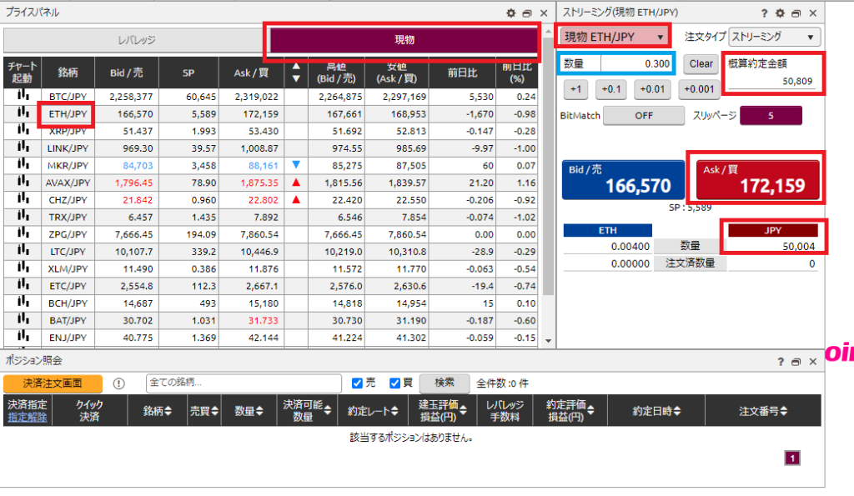Click the Ask / 買 172,159 button
The height and width of the screenshot is (496, 854).
pyautogui.click(x=757, y=178)
